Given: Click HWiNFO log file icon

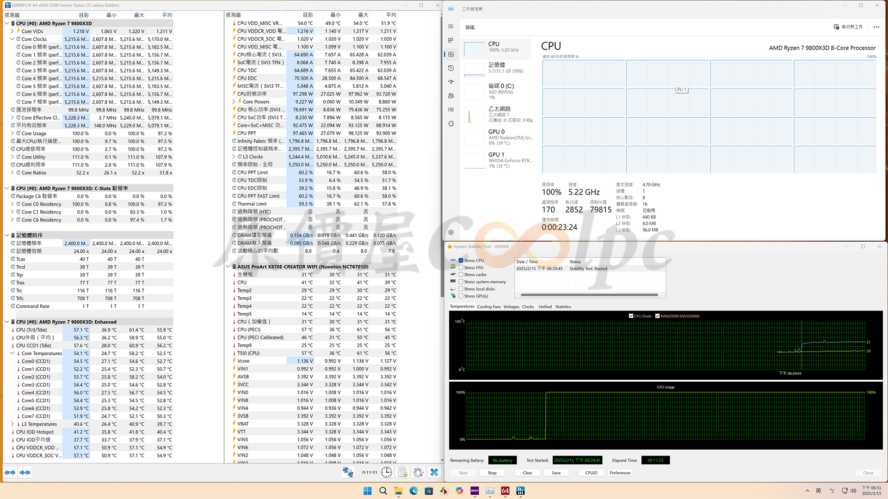Looking at the screenshot, I should pyautogui.click(x=402, y=472).
